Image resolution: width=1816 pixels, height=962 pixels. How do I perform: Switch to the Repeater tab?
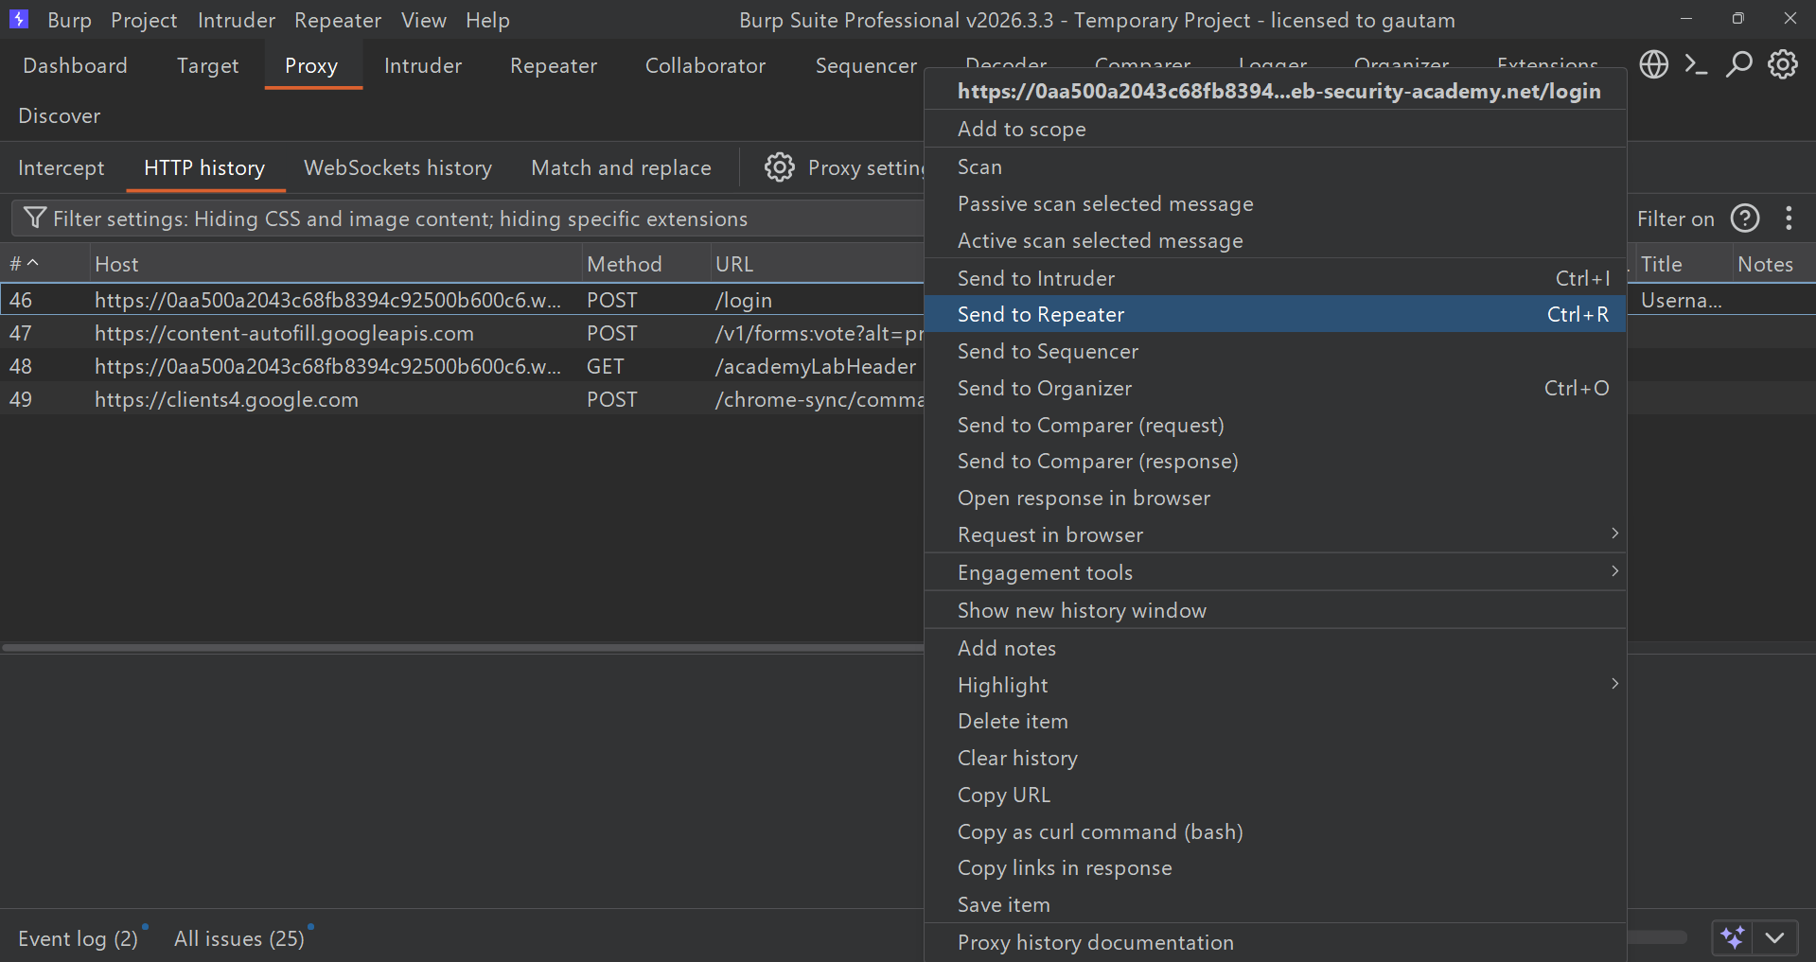(554, 65)
